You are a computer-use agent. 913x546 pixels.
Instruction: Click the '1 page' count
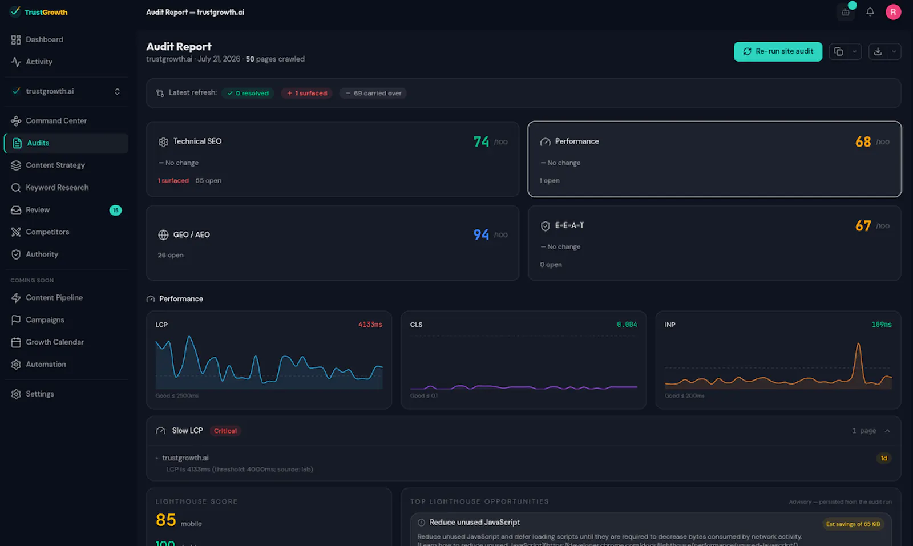click(x=864, y=431)
